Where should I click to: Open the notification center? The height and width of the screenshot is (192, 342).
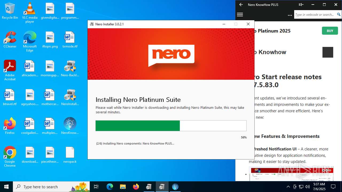[333, 187]
